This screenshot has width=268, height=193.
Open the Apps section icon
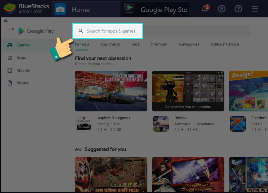10,57
